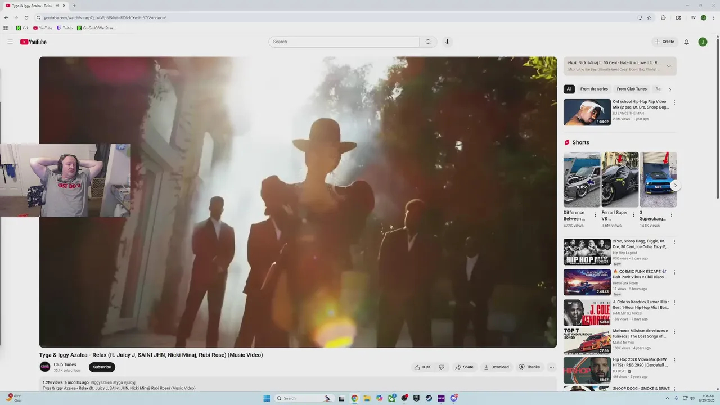
Task: Open Chrome extensions puzzle icon
Action: coord(663,17)
